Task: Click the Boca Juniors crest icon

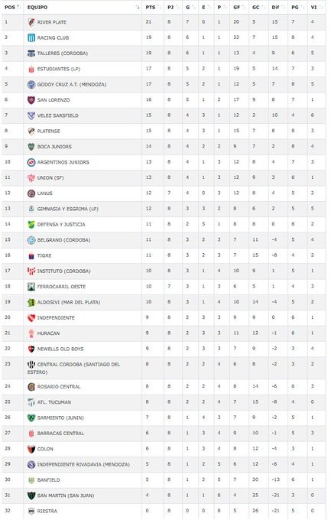Action: [31, 147]
